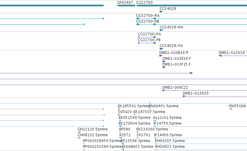Viewport: 247px width, 151px height.
Task: Open EST label IP14456.5prime
Action: pyautogui.click(x=168, y=135)
